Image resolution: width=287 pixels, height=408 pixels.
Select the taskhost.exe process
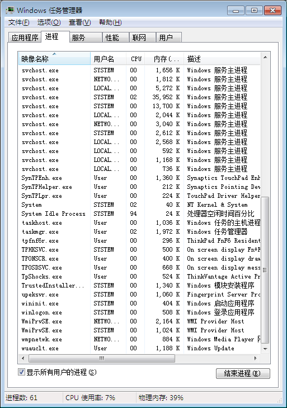(139, 222)
